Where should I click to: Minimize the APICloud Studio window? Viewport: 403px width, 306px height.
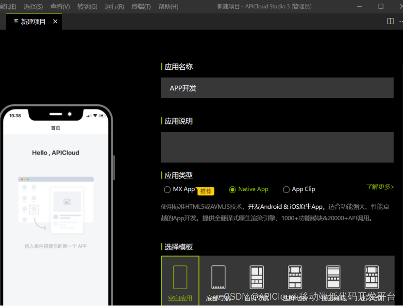click(360, 6)
